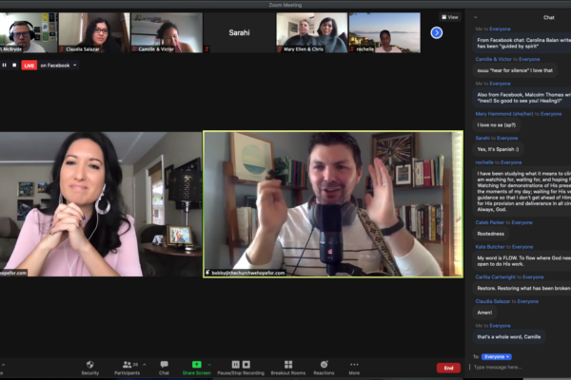Open the Participants panel icon
The image size is (571, 380).
coord(128,365)
